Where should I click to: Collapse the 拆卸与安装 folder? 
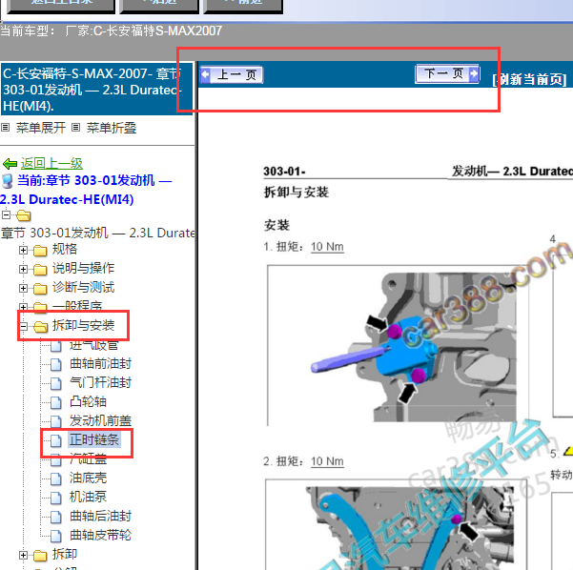click(x=23, y=326)
